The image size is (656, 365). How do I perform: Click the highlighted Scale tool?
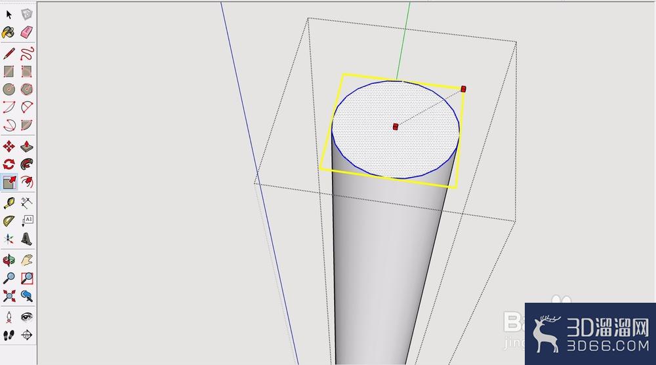(x=9, y=182)
